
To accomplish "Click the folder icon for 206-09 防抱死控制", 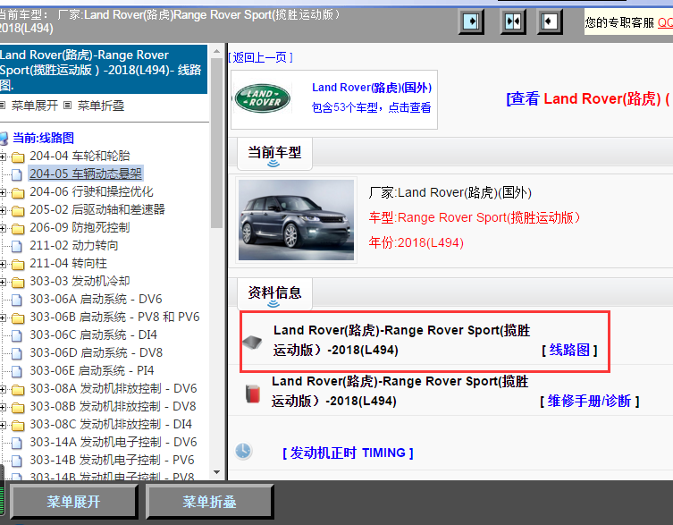I will point(18,229).
